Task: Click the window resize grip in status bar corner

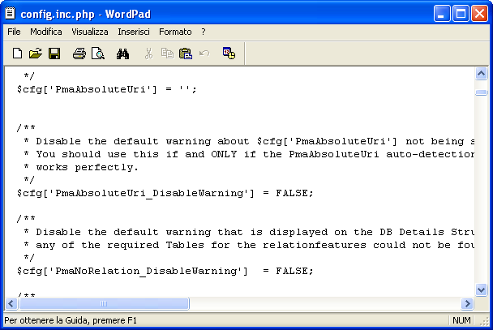Action: pos(484,320)
